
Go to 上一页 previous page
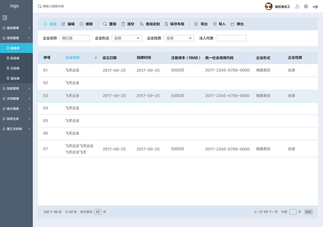tap(258, 212)
